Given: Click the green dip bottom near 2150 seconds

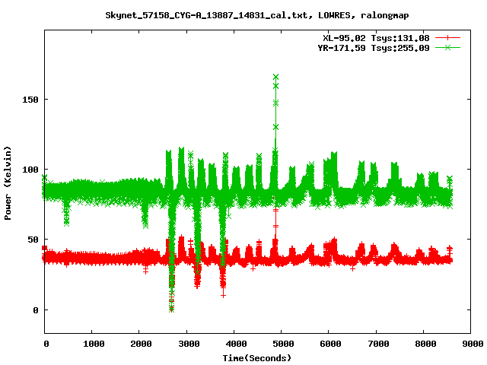Looking at the screenshot, I should (145, 226).
